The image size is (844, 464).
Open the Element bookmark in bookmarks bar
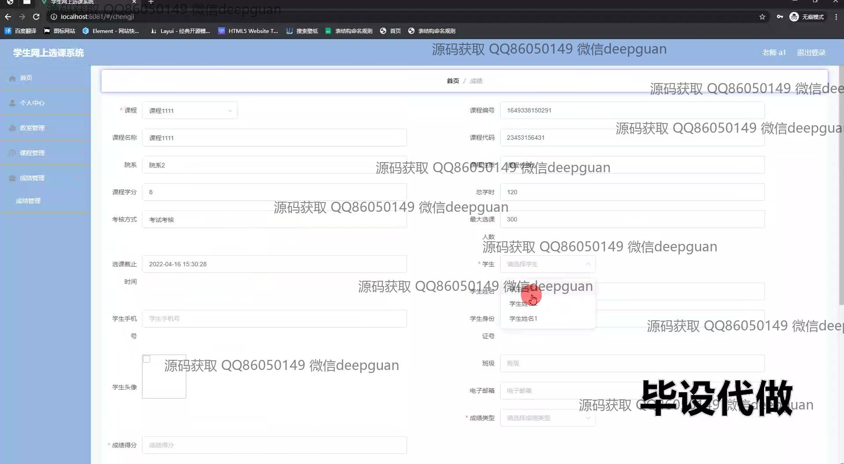point(111,31)
